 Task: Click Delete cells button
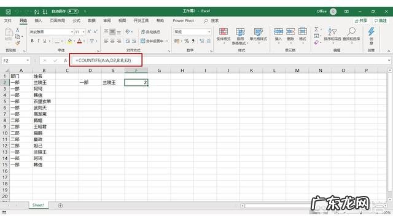pos(290,35)
